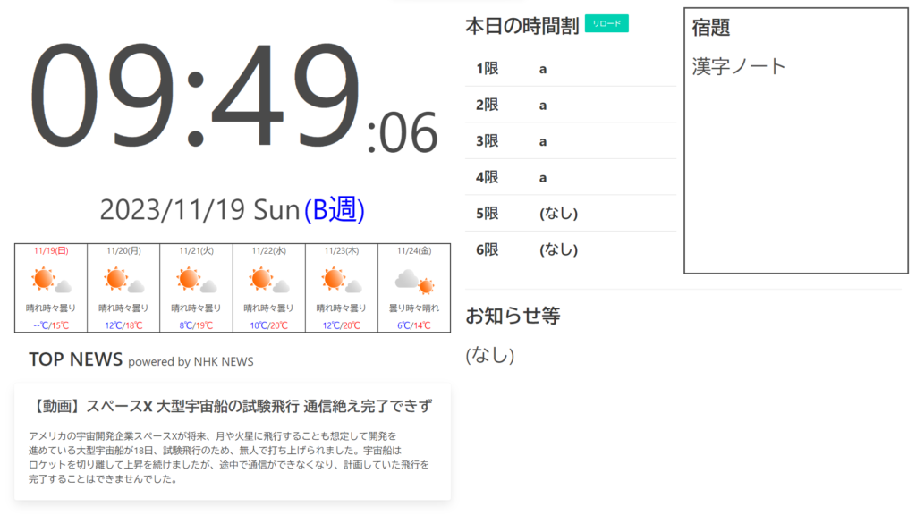916x515 pixels.
Task: Click the powered by NHK NEWS text
Action: [191, 362]
